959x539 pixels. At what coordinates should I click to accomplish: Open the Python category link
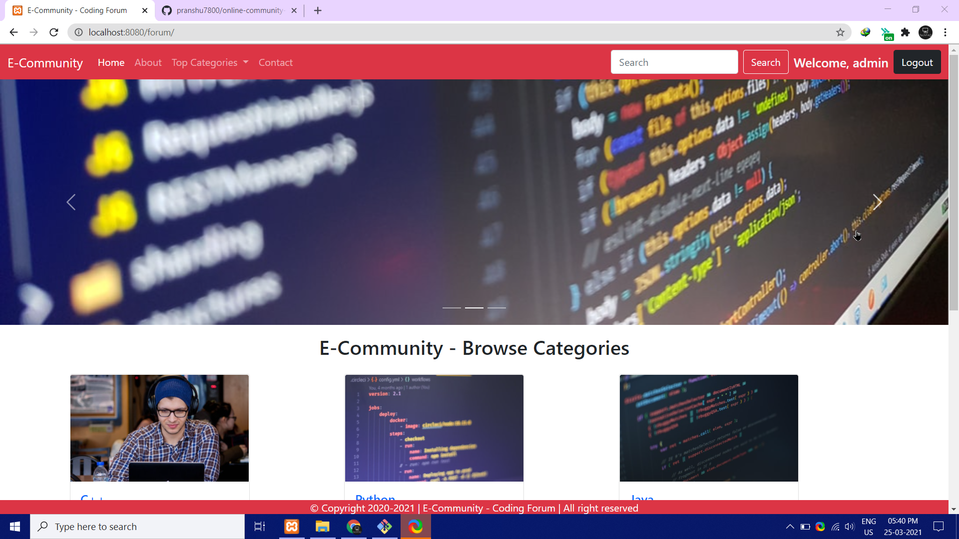375,499
